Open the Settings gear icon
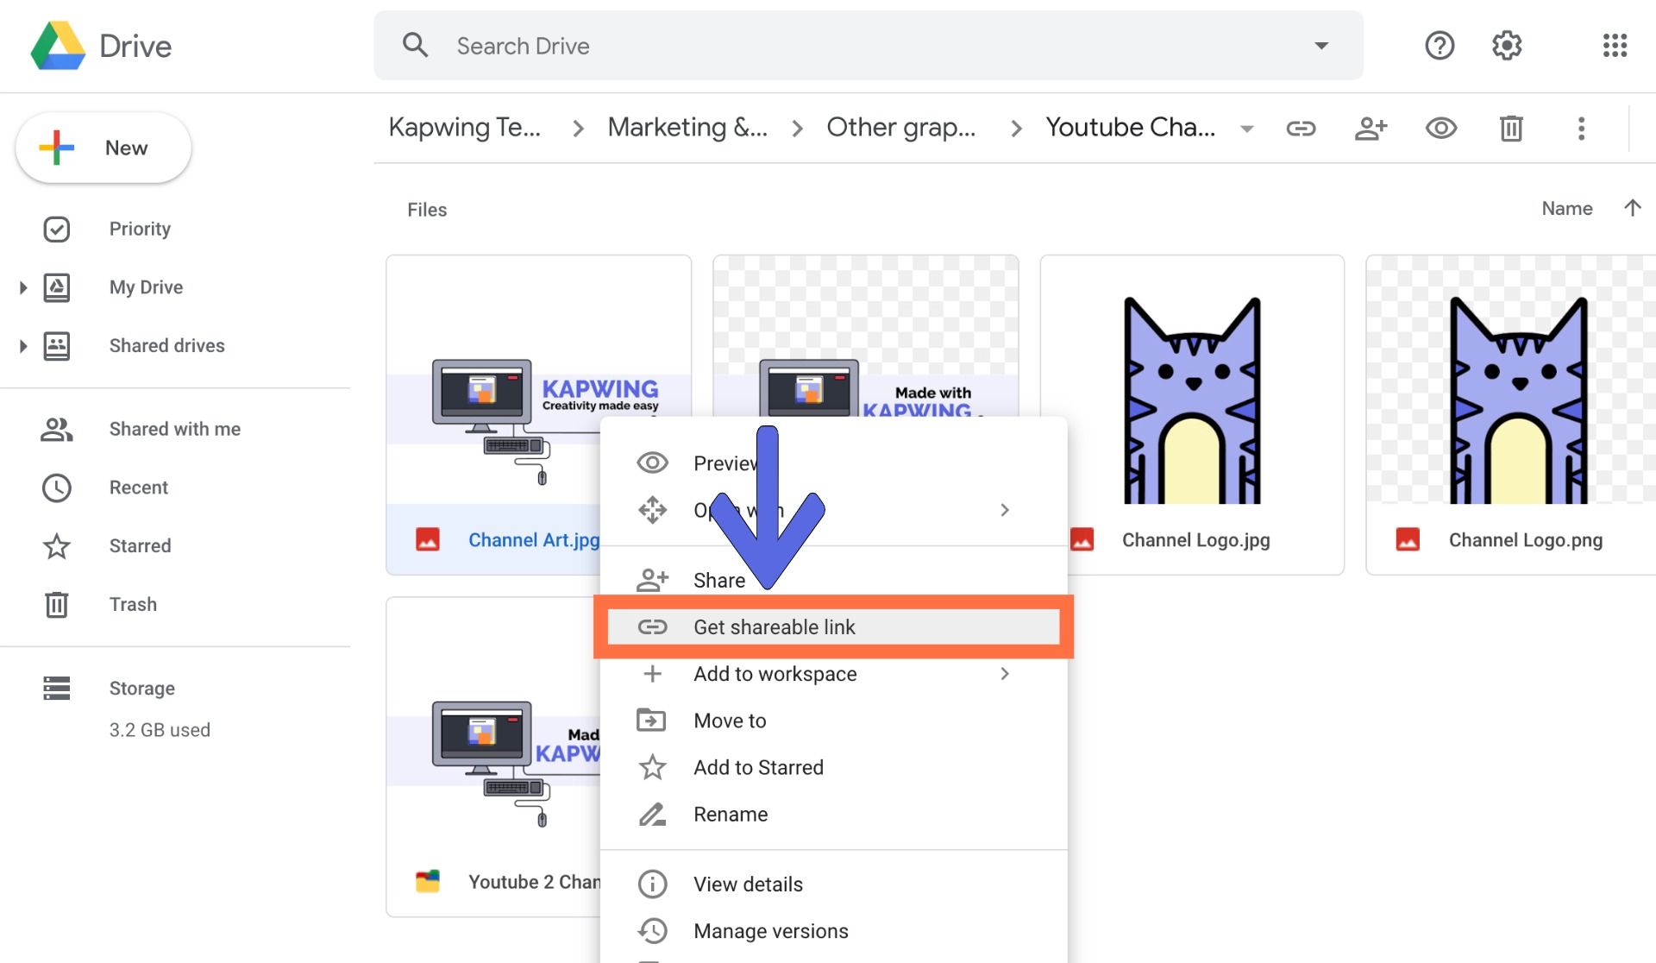The height and width of the screenshot is (963, 1656). pyautogui.click(x=1507, y=46)
